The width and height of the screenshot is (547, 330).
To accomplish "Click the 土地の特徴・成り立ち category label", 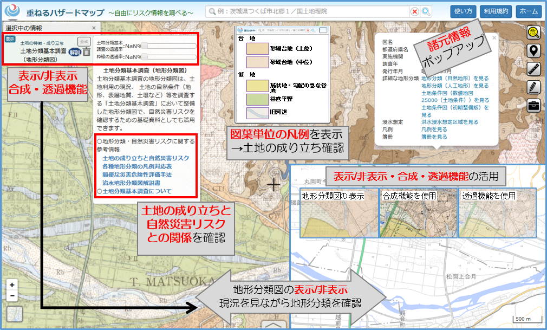I will [x=42, y=43].
